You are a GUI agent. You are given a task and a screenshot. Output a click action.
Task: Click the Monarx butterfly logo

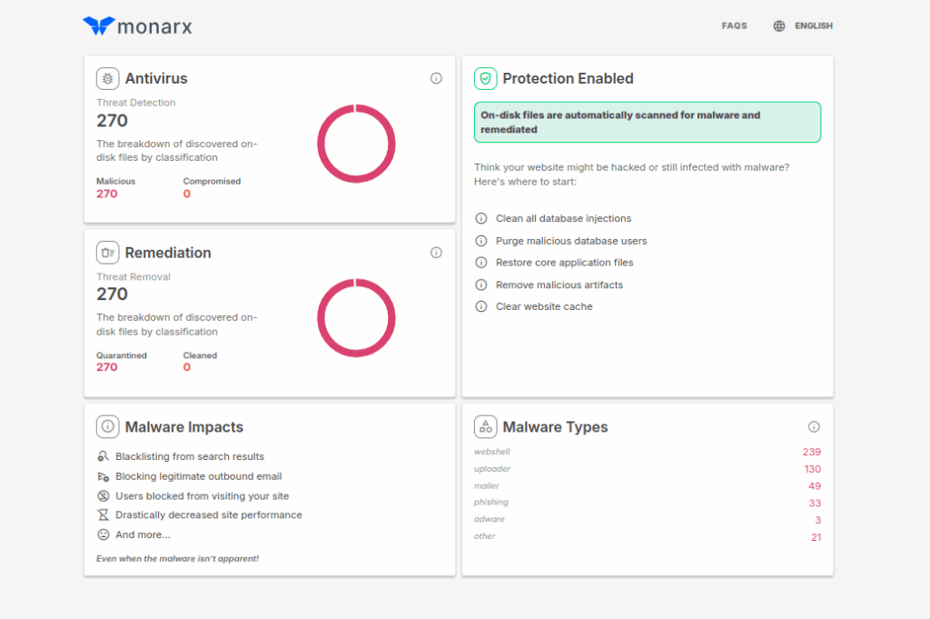[98, 26]
